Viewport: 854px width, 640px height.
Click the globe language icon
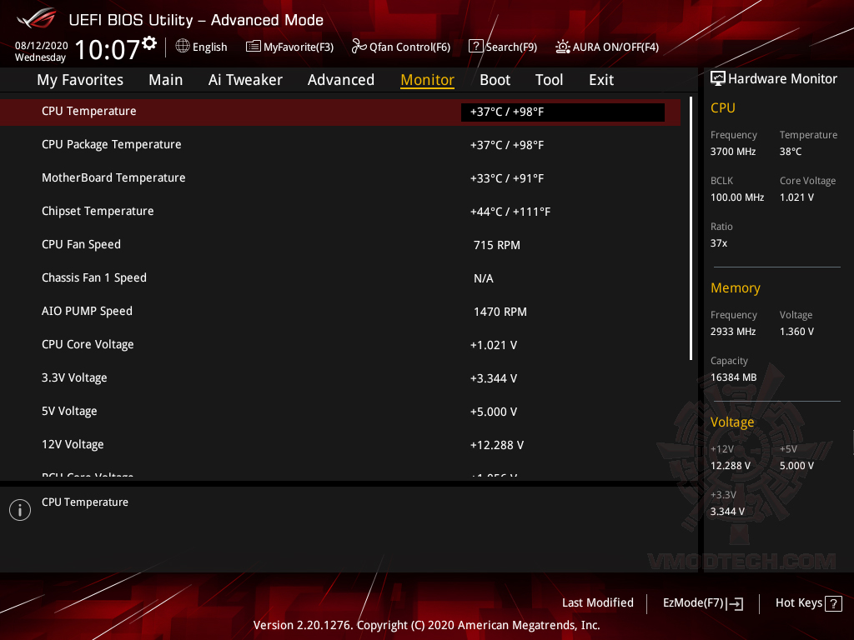[x=183, y=47]
